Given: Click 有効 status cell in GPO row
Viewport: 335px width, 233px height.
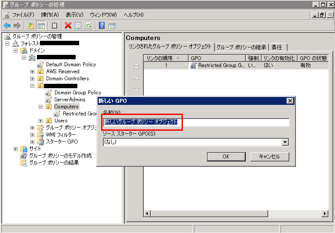Looking at the screenshot, I should coord(305,65).
